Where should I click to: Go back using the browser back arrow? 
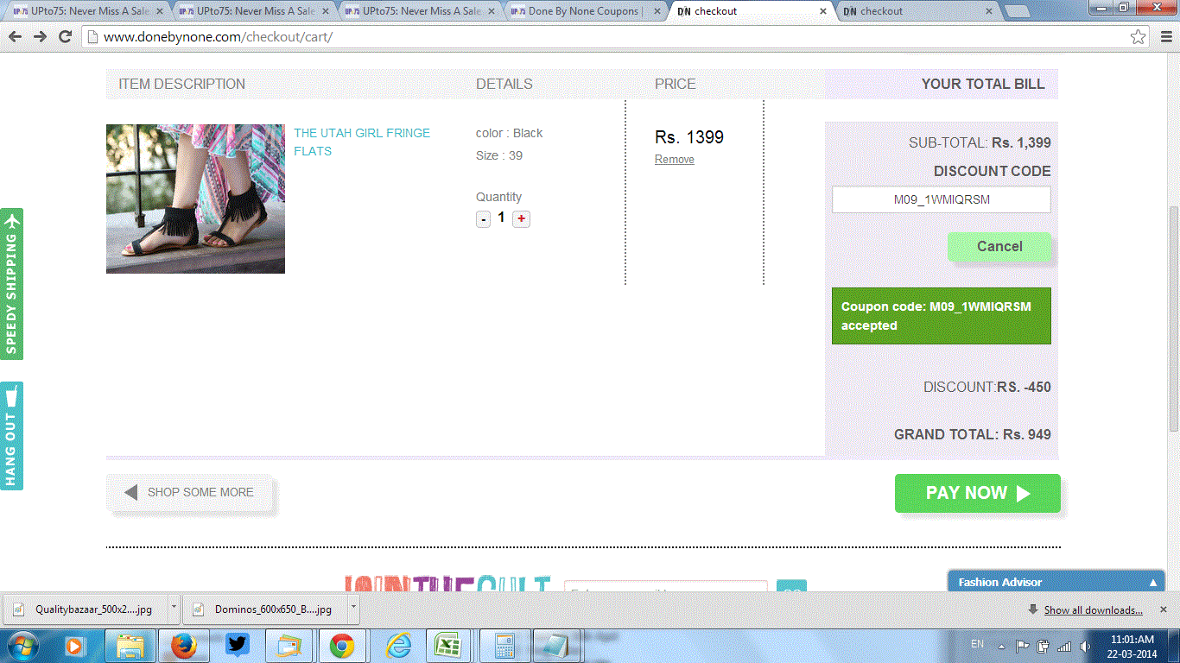click(x=15, y=37)
